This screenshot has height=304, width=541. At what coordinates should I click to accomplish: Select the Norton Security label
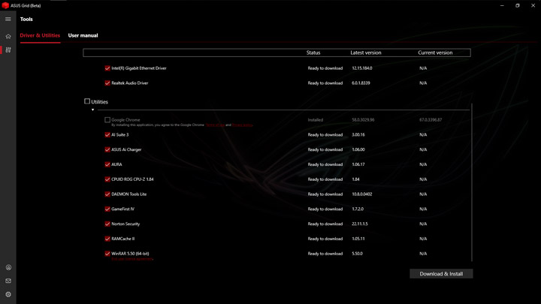click(125, 224)
